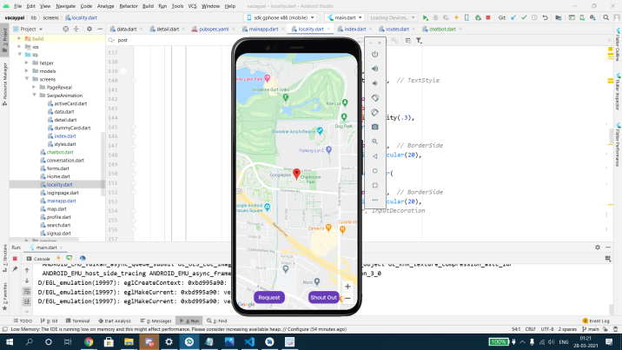Tap the Shout Out button in the app

coord(323,297)
